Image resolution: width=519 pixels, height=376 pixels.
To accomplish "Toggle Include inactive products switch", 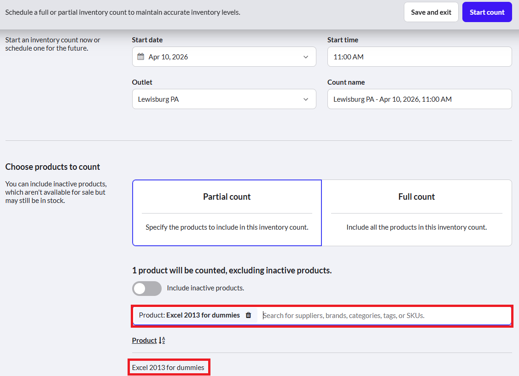I will (147, 289).
